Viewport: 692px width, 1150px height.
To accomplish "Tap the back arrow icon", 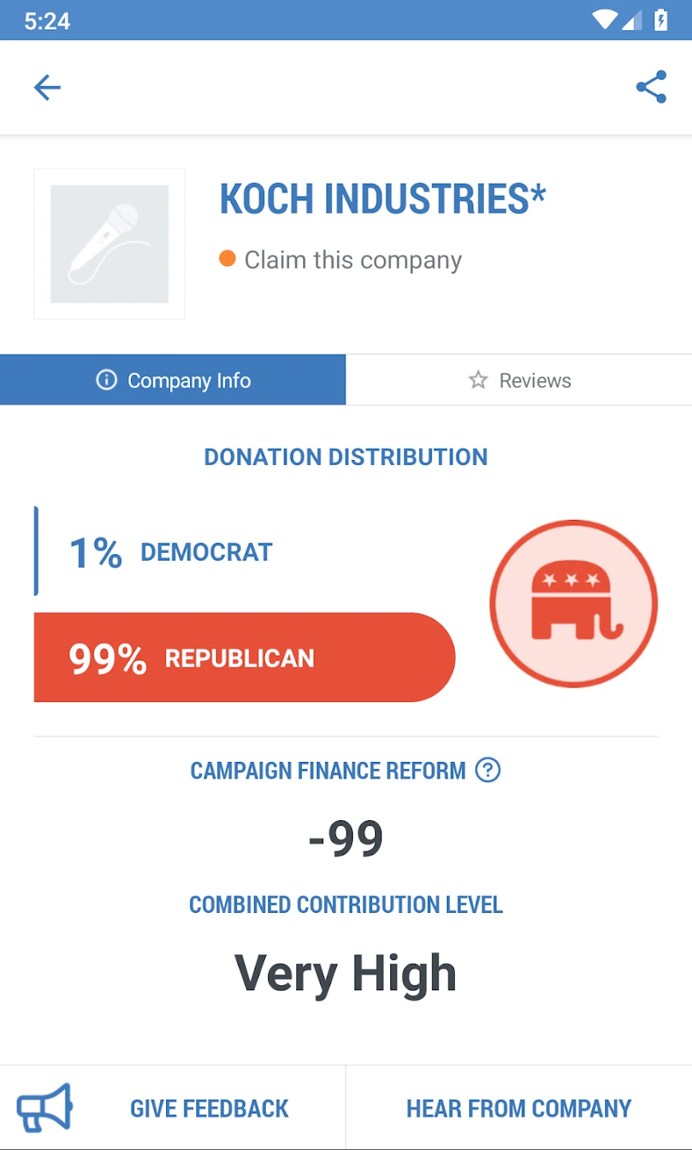I will [x=47, y=87].
